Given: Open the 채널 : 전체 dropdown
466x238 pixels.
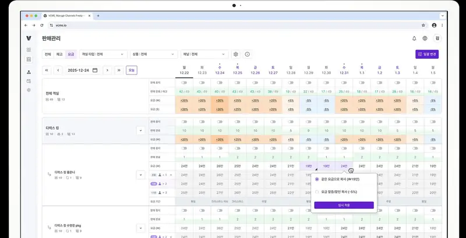Looking at the screenshot, I should click(204, 54).
